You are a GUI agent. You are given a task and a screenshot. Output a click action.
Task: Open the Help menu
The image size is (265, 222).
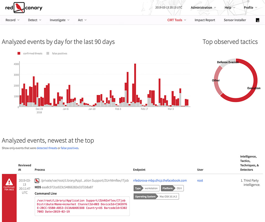(x=230, y=7)
